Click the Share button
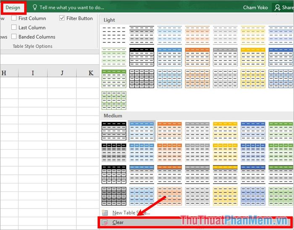 coord(283,8)
